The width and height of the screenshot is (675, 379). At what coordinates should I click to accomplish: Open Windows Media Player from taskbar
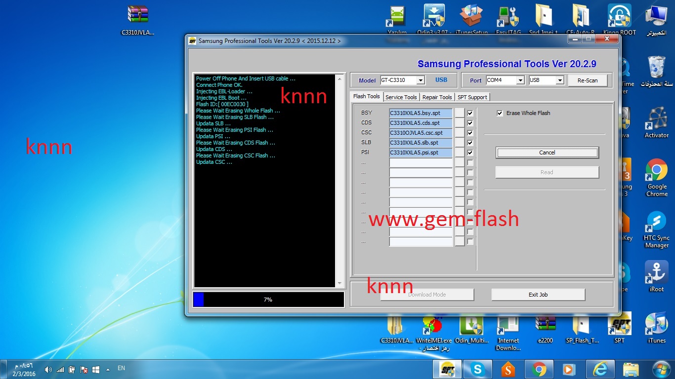point(570,369)
